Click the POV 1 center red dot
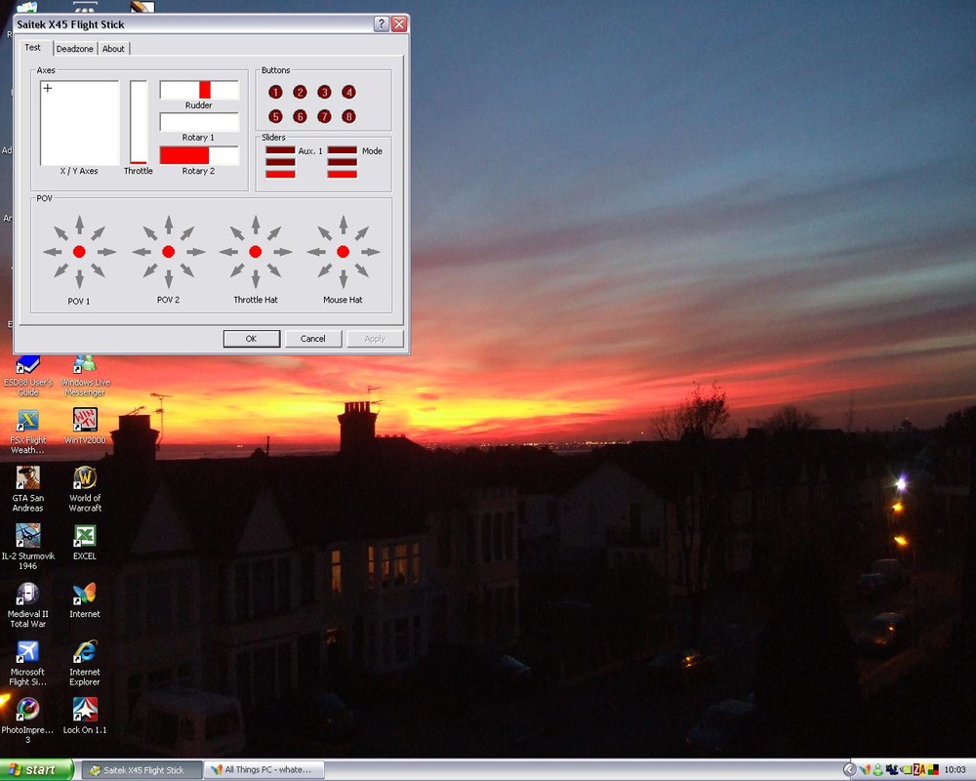 click(79, 252)
